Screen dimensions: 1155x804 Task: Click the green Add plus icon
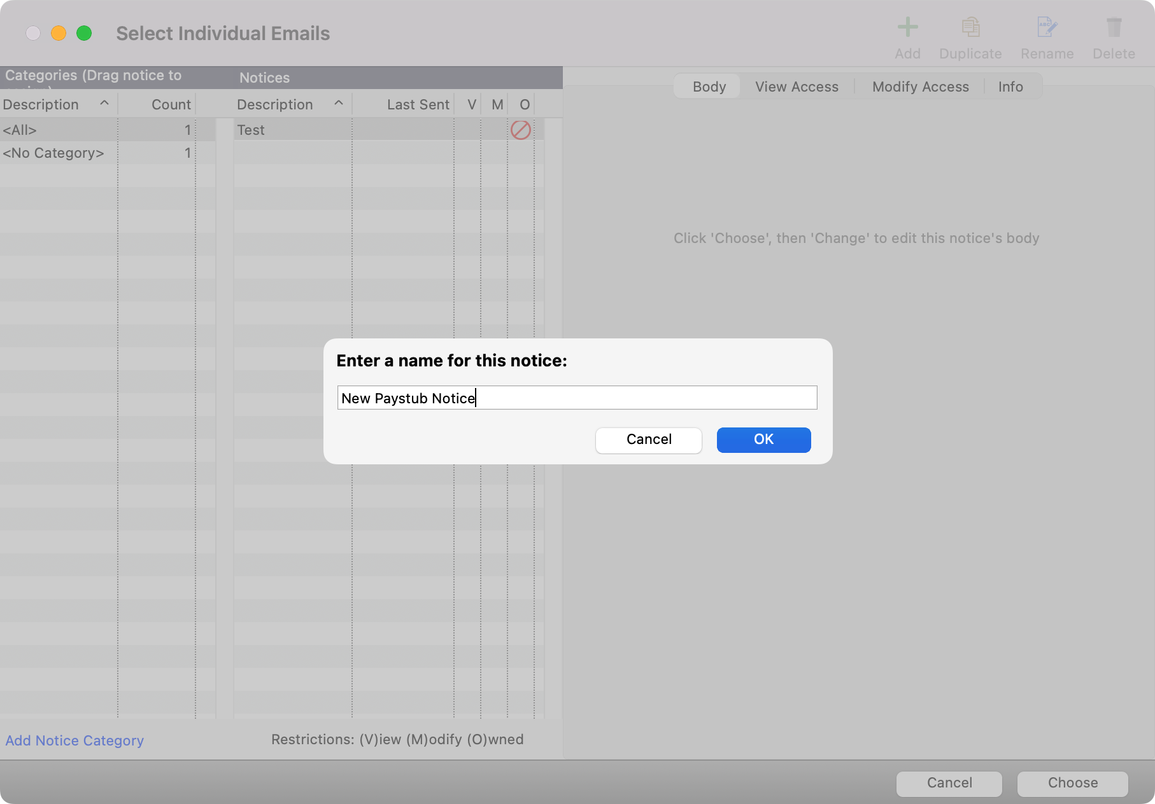tap(907, 27)
